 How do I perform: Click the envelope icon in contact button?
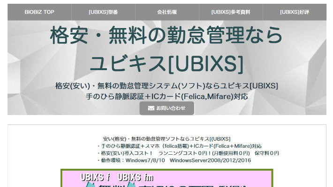coord(151,108)
